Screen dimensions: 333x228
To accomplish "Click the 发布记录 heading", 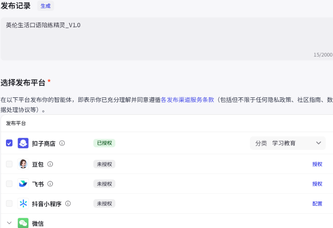I will 16,6.
